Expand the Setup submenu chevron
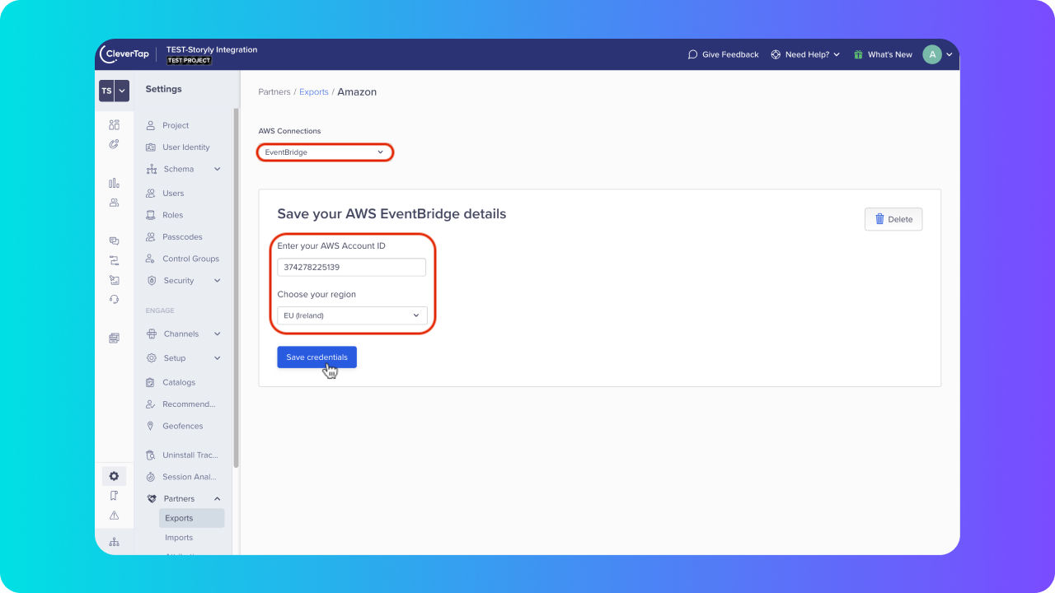 218,358
